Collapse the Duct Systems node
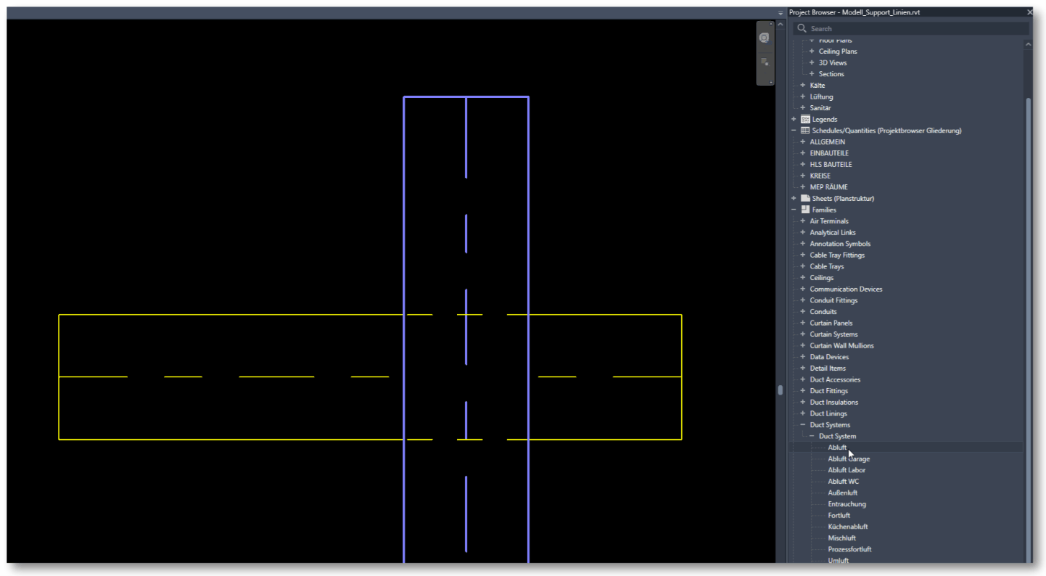 click(x=803, y=425)
